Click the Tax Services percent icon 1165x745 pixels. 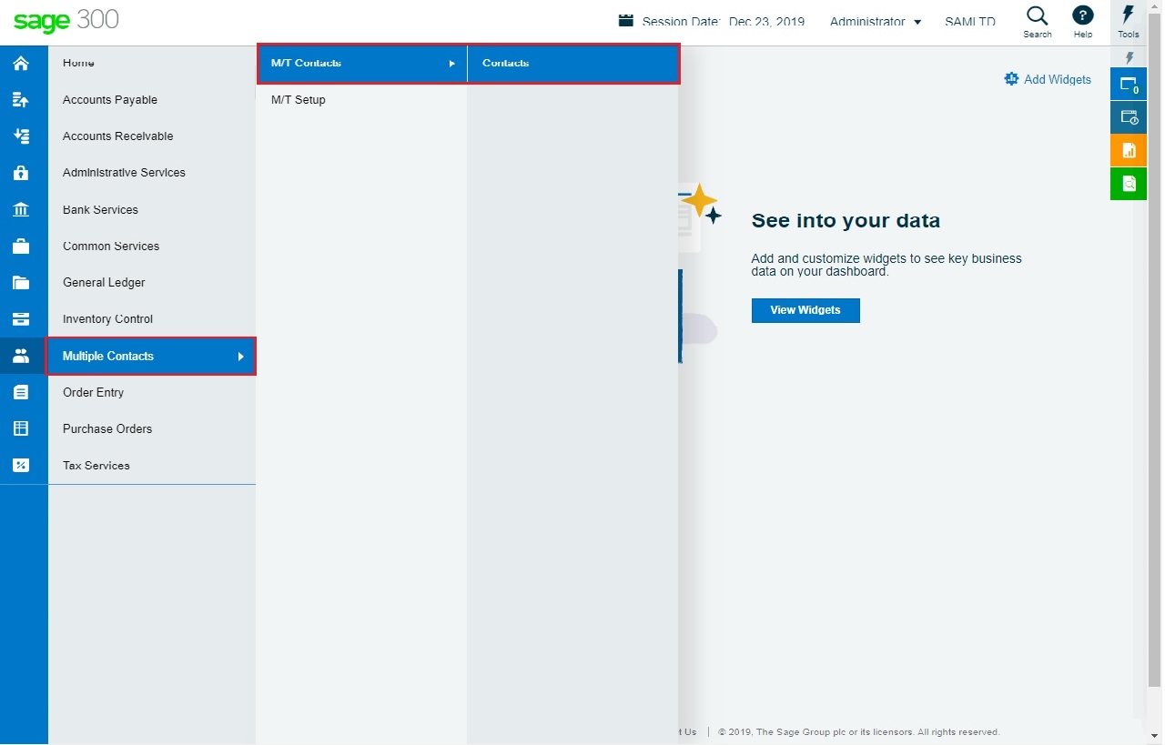21,466
